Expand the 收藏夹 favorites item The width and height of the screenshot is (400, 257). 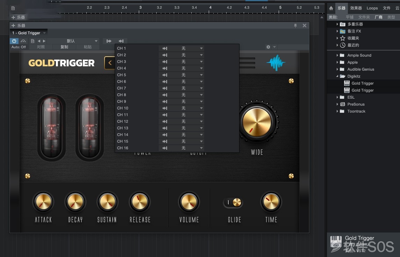337,38
